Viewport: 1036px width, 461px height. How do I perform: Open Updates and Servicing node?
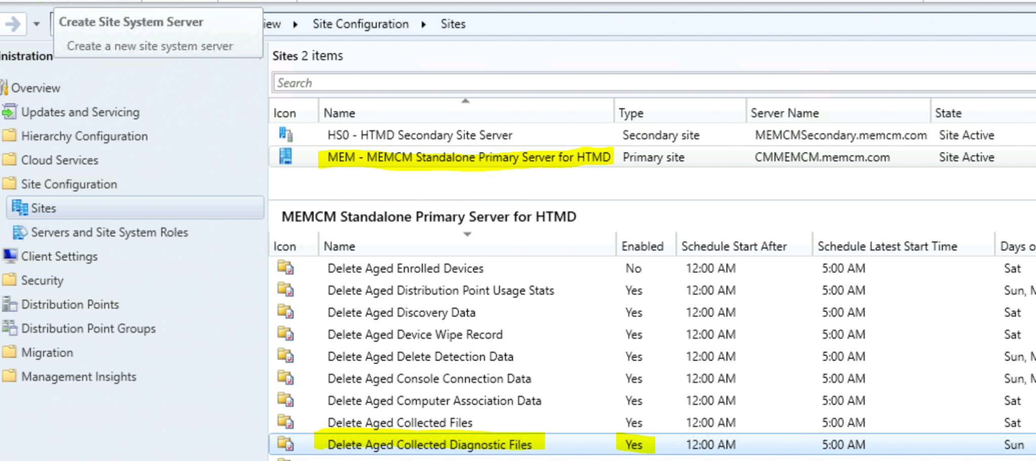tap(80, 112)
